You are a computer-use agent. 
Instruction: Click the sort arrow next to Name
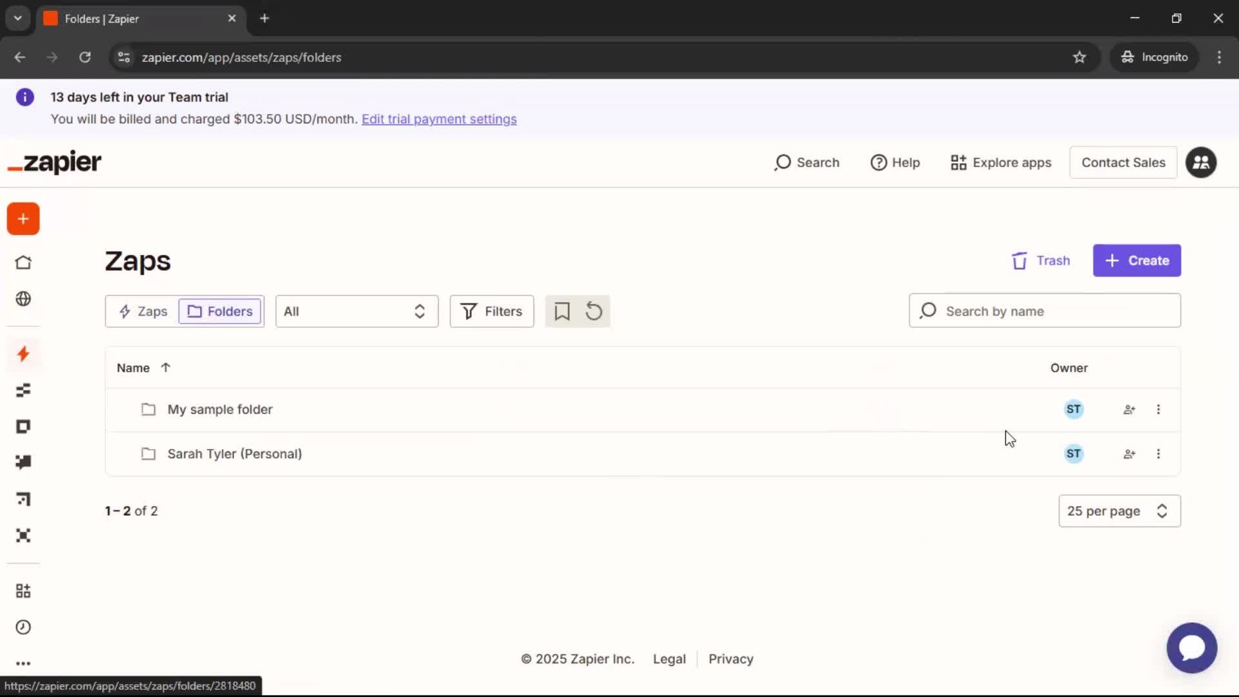(166, 368)
